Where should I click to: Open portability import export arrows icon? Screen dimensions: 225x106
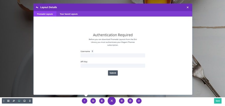pyautogui.click(x=139, y=101)
